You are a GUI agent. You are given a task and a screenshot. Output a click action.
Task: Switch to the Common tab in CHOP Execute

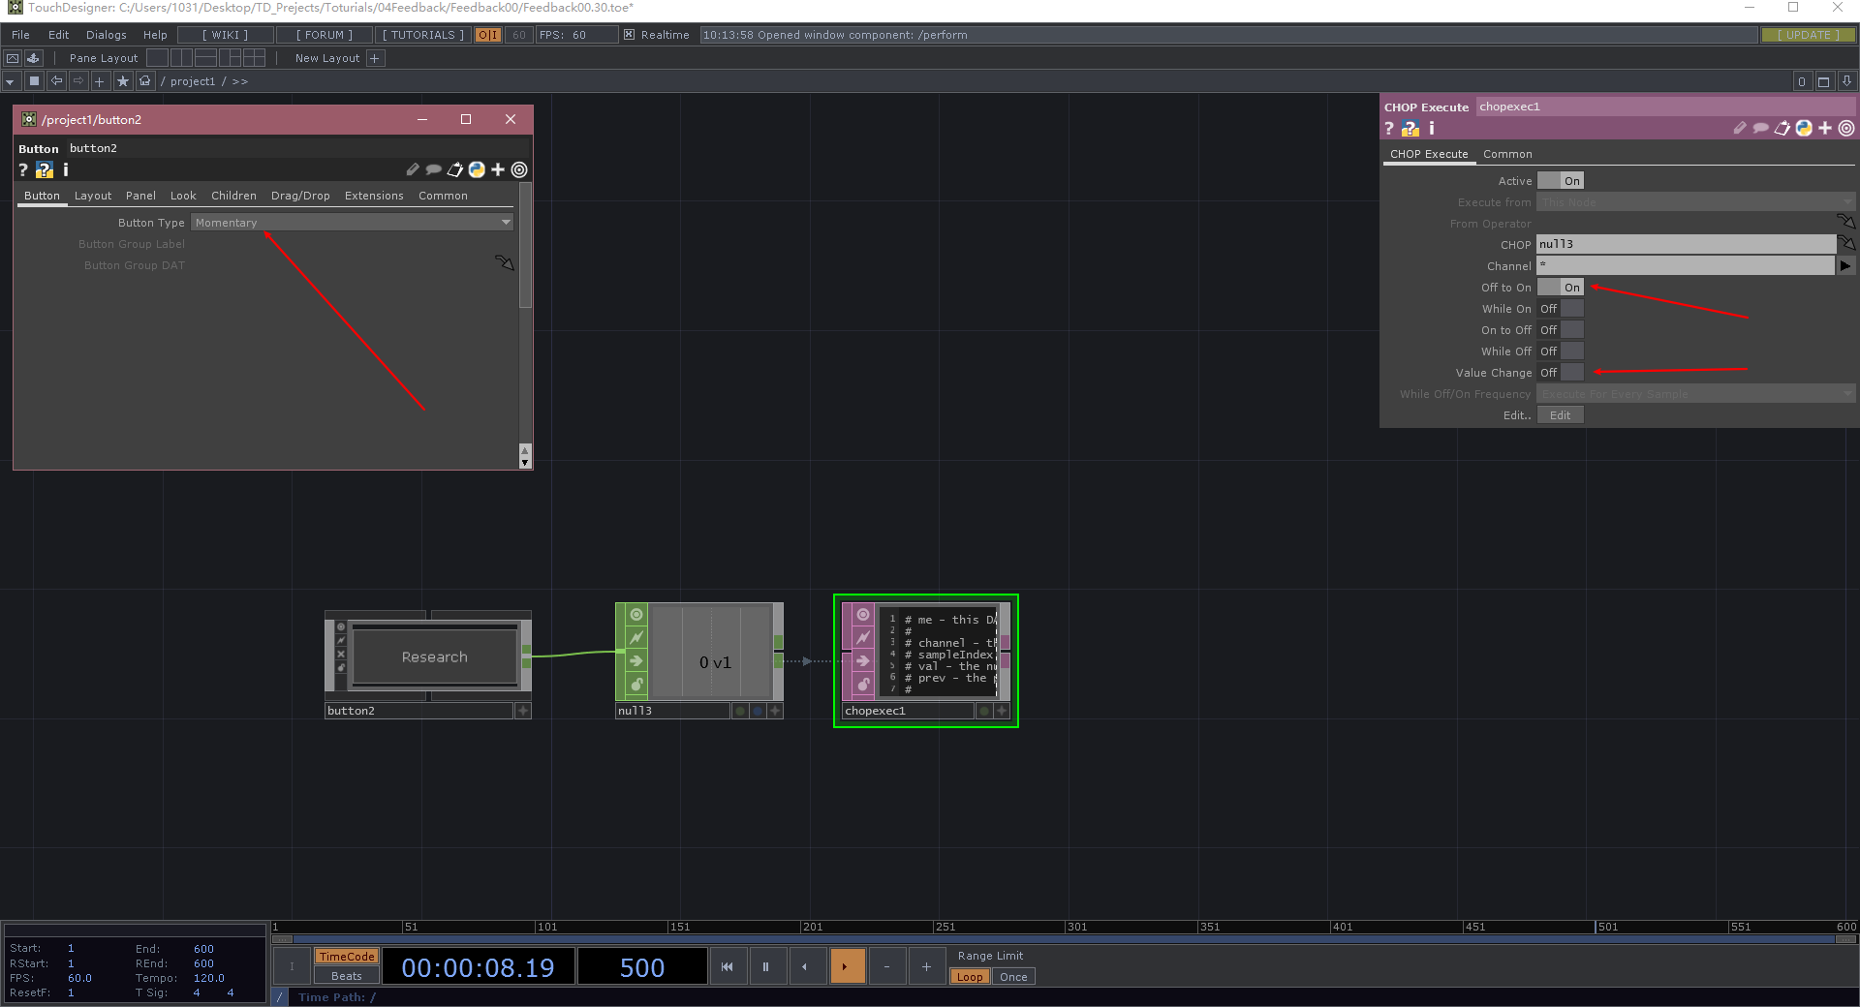coord(1507,154)
